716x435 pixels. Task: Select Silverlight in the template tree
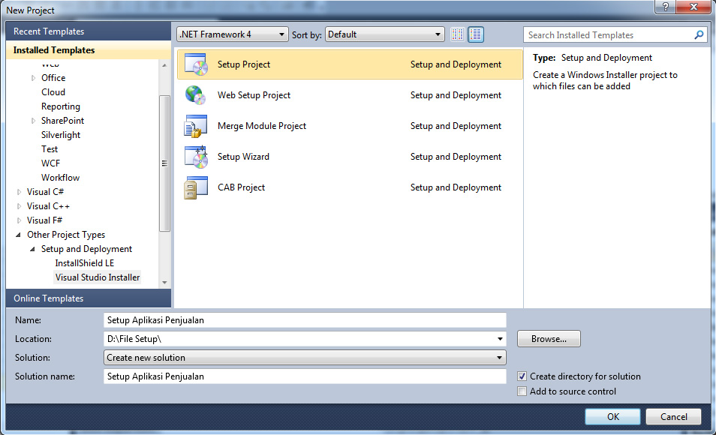coord(61,135)
